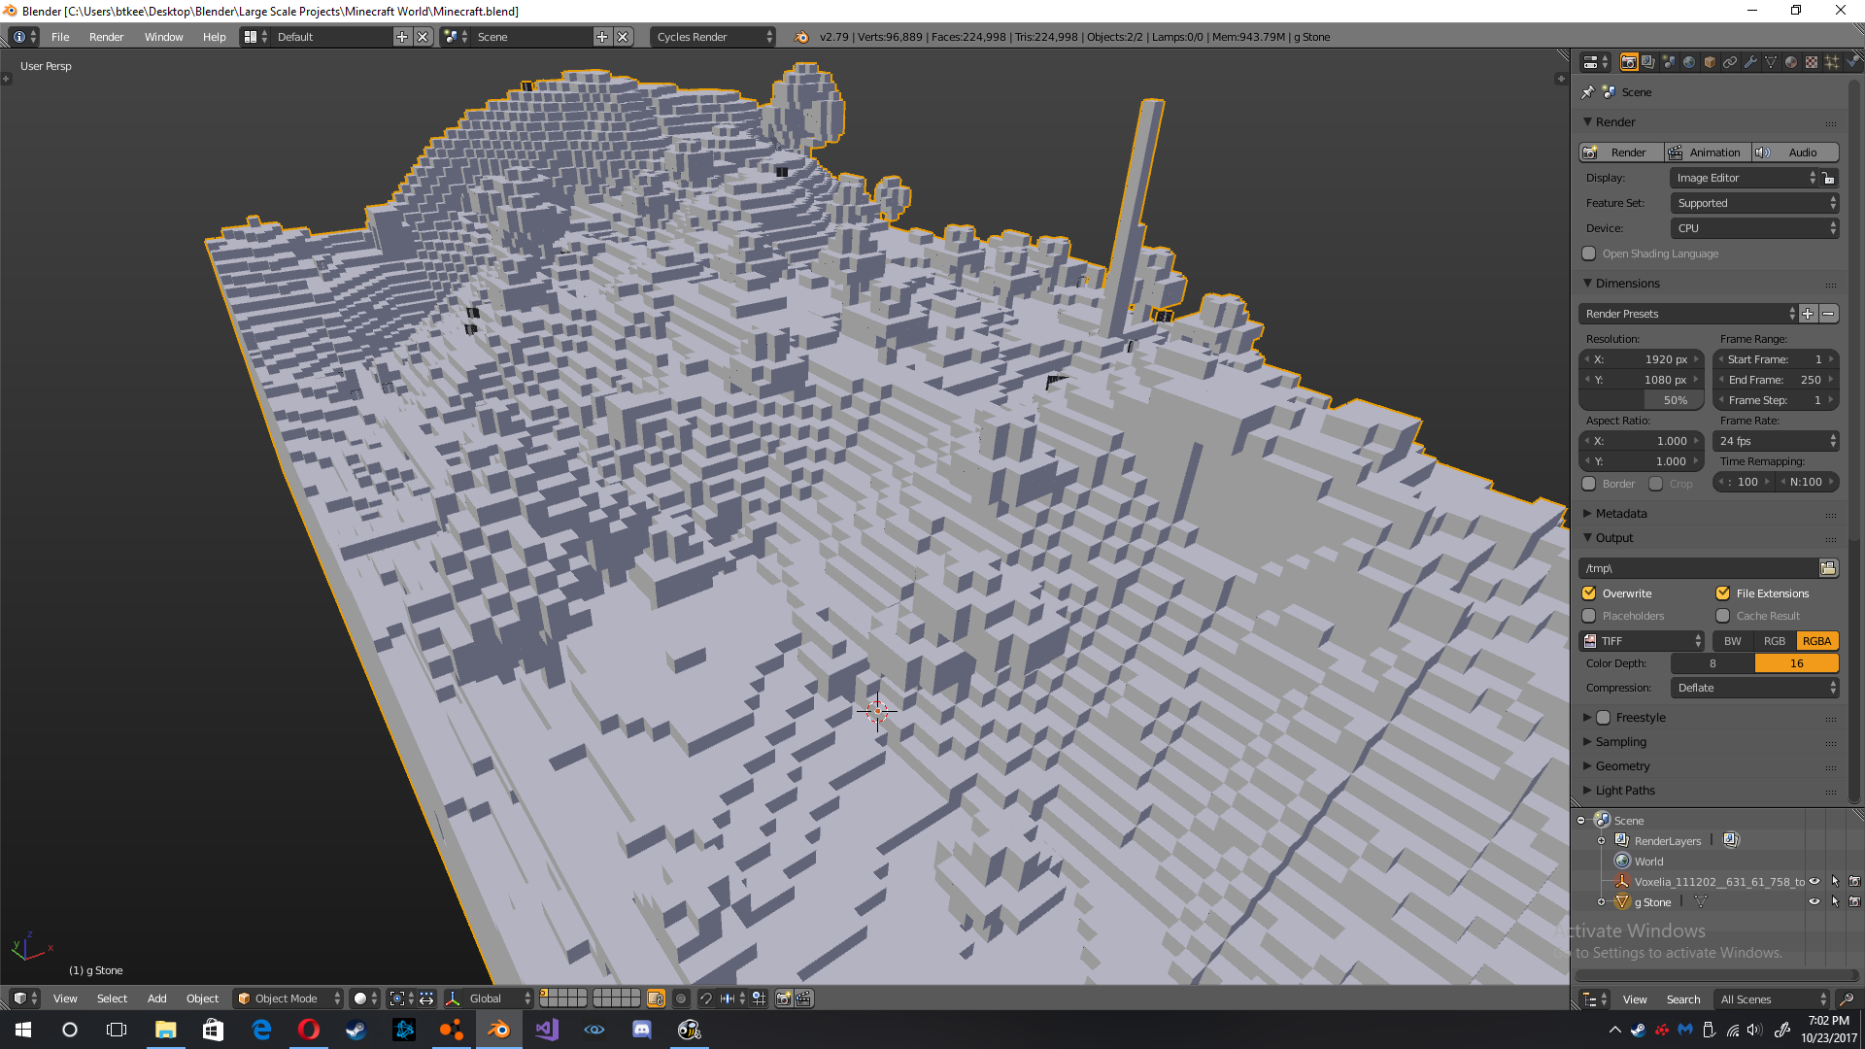Screen dimensions: 1865x1049
Task: Click the pivot point selector icon in the viewport header
Action: coord(401,998)
